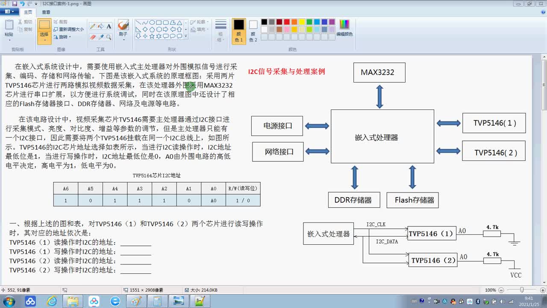
Task: Click the Brushes (刷子) icon
Action: click(x=124, y=25)
